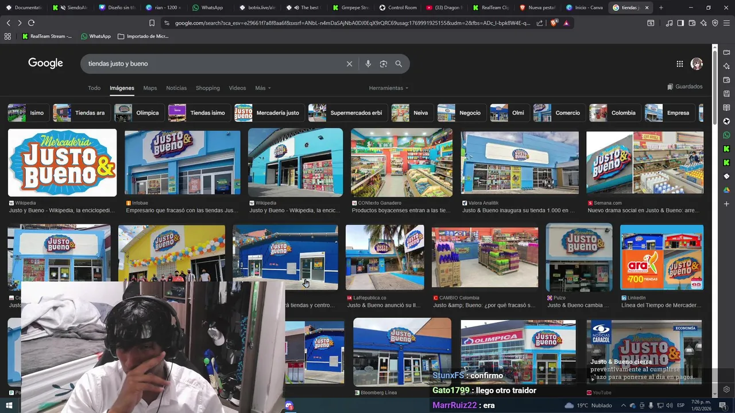Go back with browser back arrow

[8, 23]
